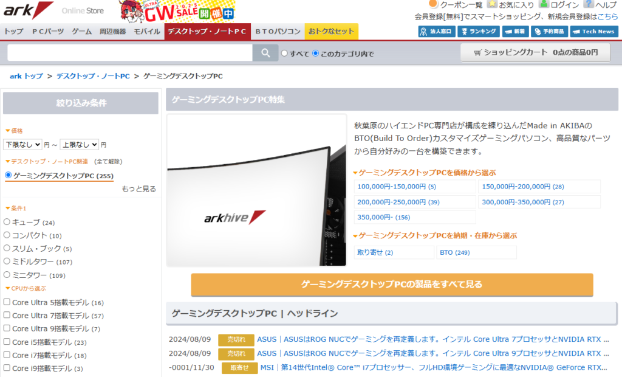Open the 下限なし minimum price dropdown
The height and width of the screenshot is (377, 622).
22,145
